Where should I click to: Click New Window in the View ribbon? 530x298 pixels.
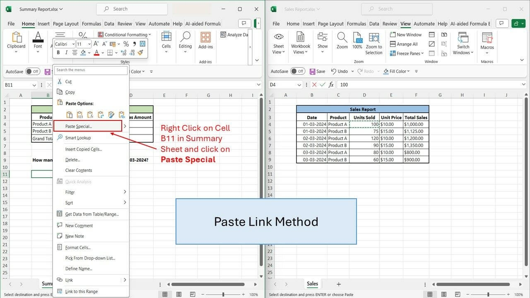(406, 35)
